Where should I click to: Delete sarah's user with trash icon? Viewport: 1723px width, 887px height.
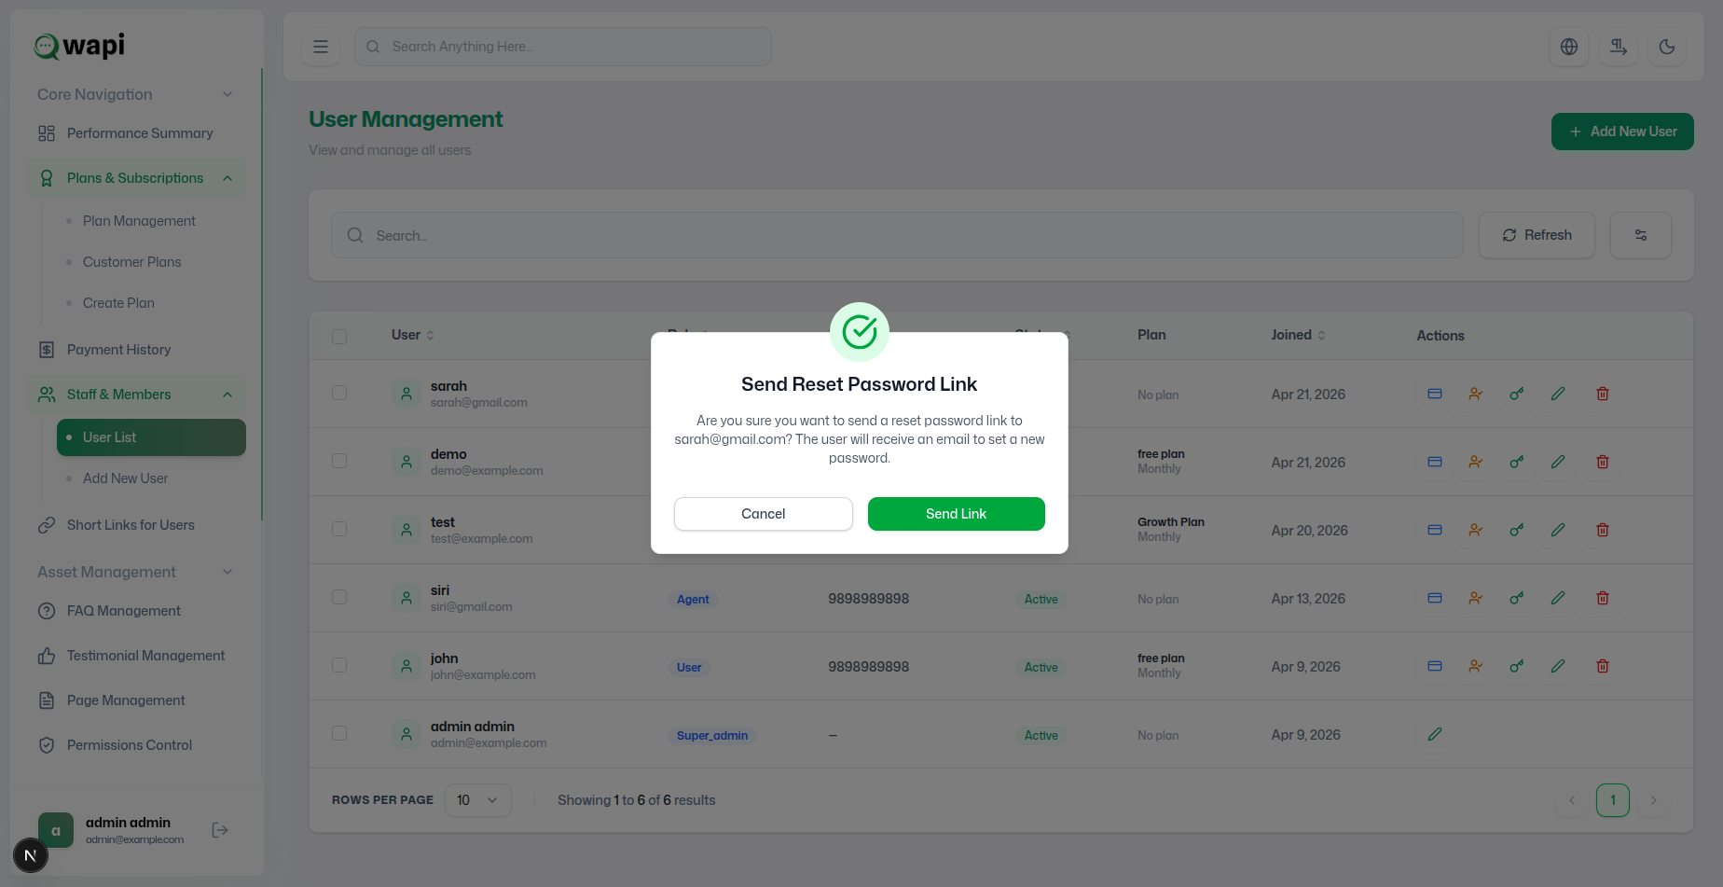(1603, 394)
